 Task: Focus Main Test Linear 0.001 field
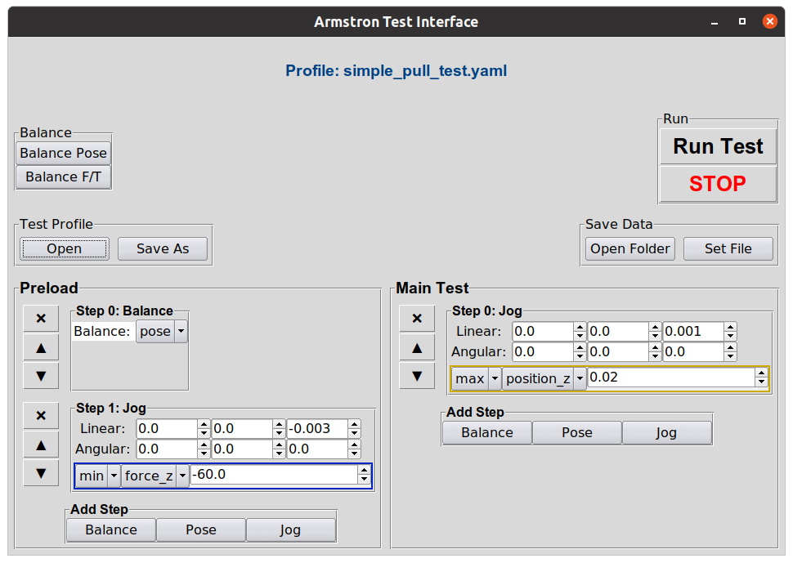tap(693, 332)
